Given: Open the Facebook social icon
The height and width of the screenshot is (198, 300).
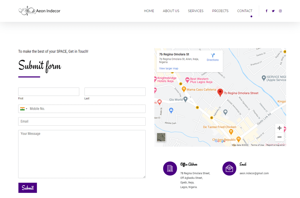Looking at the screenshot, I should click(266, 11).
